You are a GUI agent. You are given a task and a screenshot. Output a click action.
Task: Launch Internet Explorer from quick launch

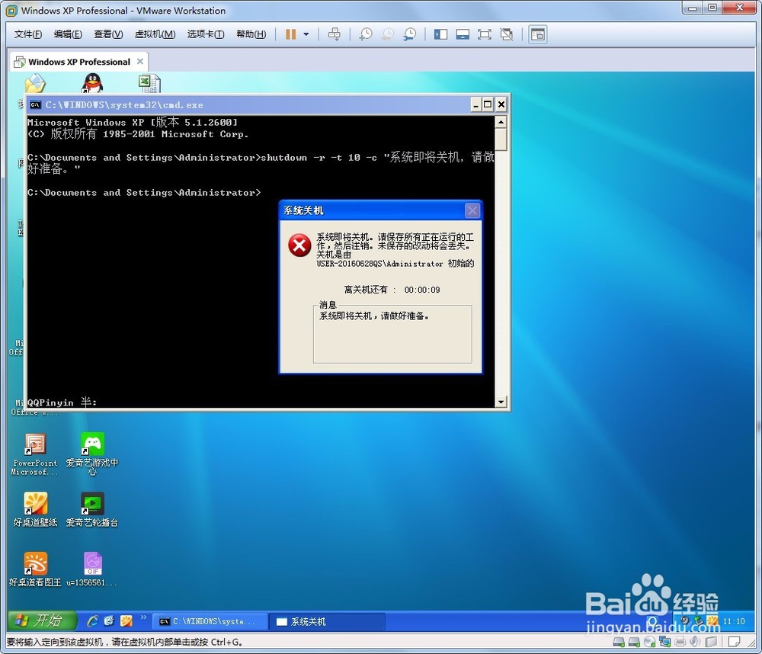tap(92, 621)
